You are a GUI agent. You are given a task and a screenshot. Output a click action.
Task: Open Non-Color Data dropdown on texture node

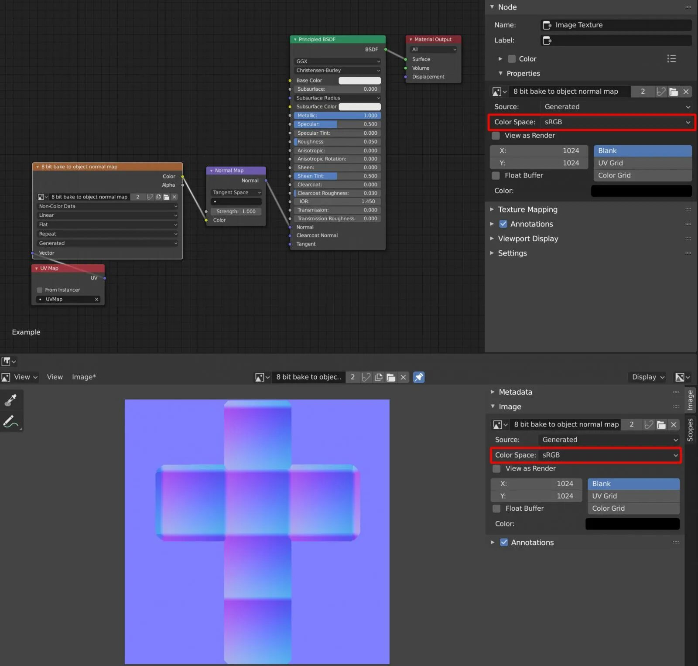coord(107,206)
